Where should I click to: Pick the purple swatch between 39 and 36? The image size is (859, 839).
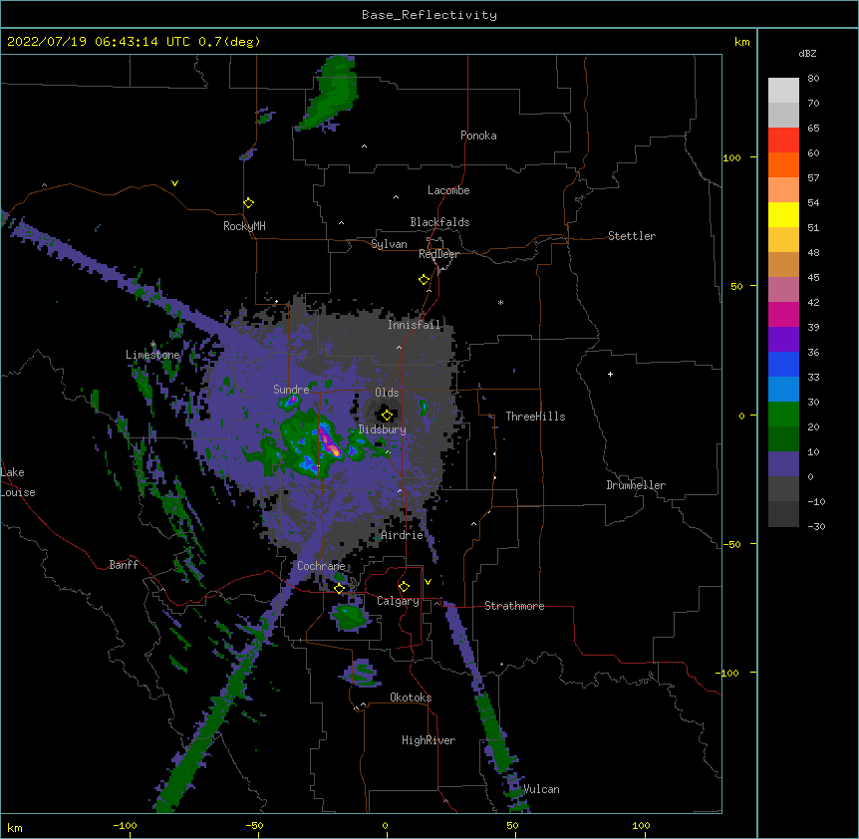point(783,339)
